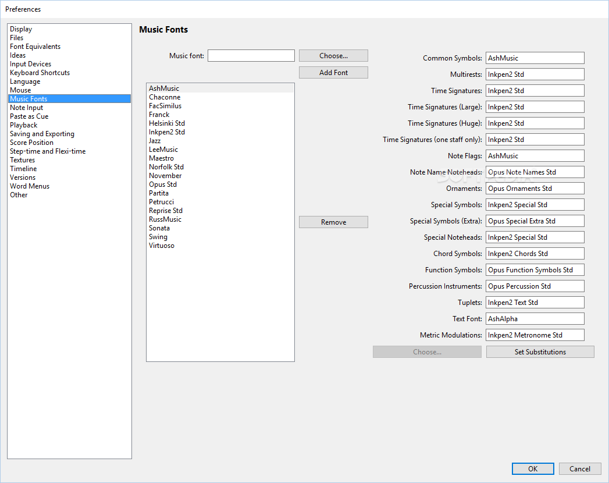Choose Partita from the font list
Image resolution: width=609 pixels, height=483 pixels.
pos(220,194)
